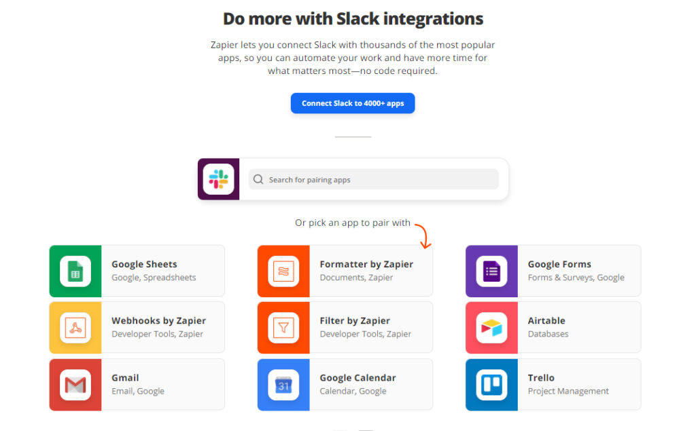Click the second pagination dot below the cards
The image size is (696, 431).
[366, 430]
